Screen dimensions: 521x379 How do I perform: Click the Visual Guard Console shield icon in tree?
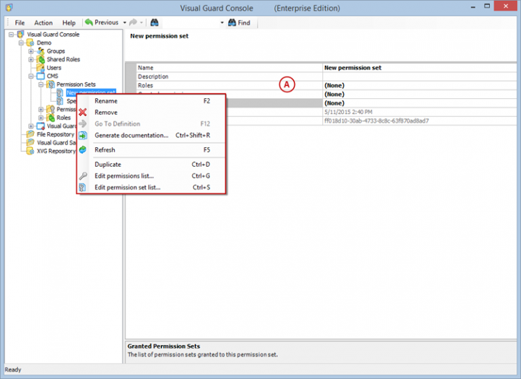(20, 34)
